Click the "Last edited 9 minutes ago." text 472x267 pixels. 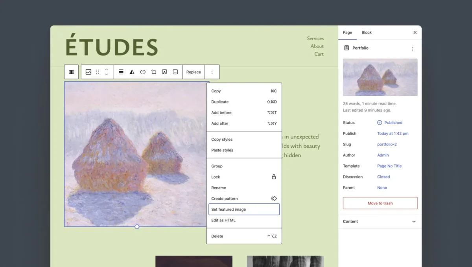pos(367,110)
